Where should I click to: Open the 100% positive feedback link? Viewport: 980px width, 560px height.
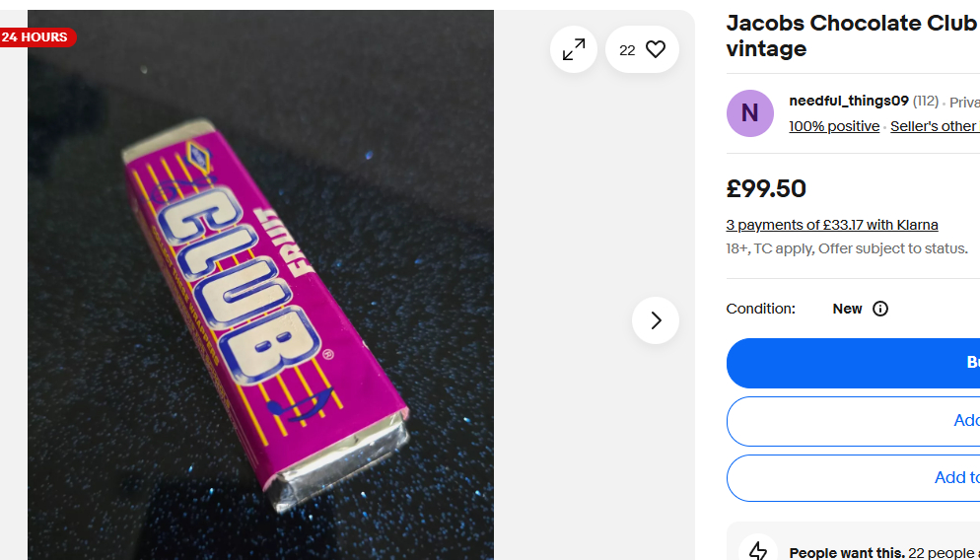pos(834,126)
